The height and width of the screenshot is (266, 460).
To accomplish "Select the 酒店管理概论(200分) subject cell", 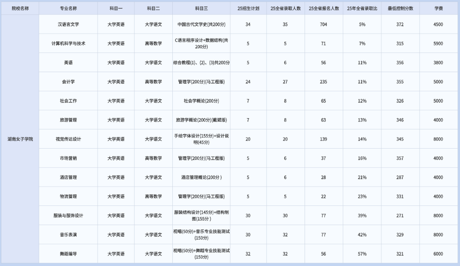I will (201, 177).
